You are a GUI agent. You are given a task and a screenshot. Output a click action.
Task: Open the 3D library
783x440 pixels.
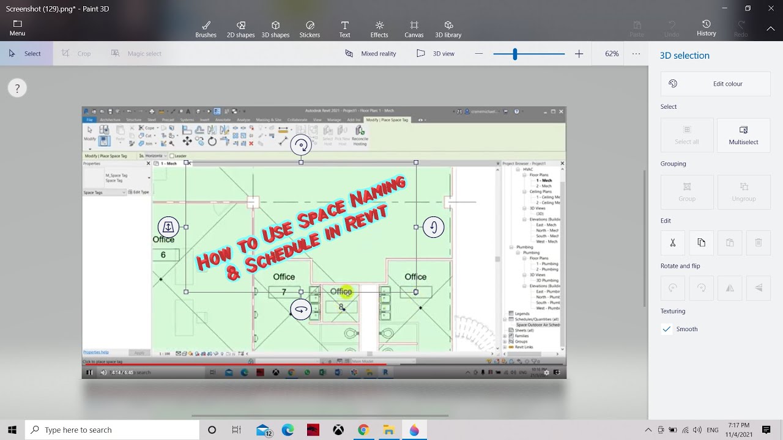click(x=448, y=29)
